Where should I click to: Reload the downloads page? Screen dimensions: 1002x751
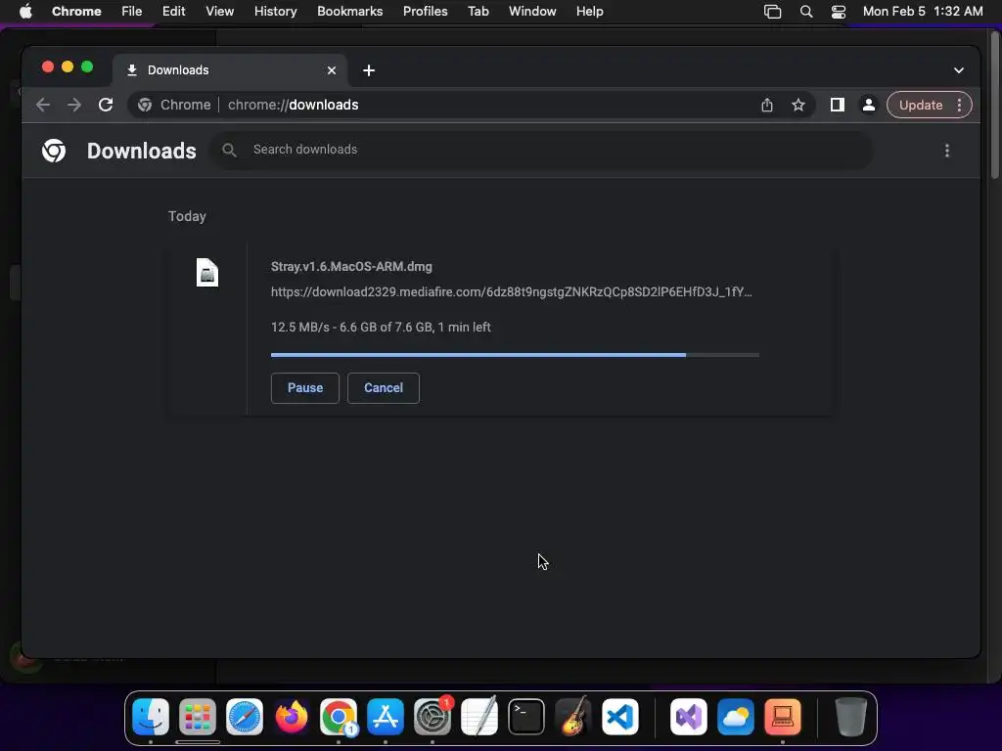(x=106, y=105)
